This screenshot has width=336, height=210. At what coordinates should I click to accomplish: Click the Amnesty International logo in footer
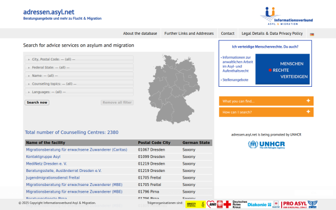195,204
